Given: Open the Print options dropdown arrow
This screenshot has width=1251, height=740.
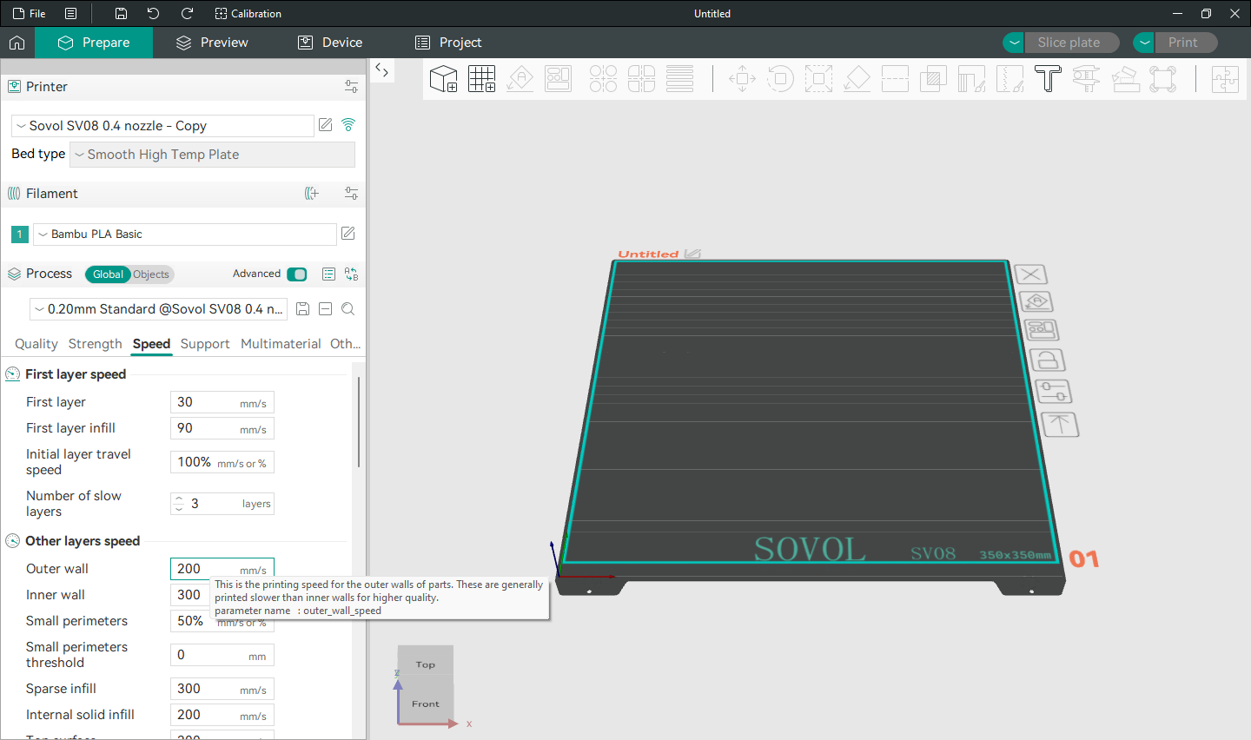Looking at the screenshot, I should click(x=1144, y=43).
